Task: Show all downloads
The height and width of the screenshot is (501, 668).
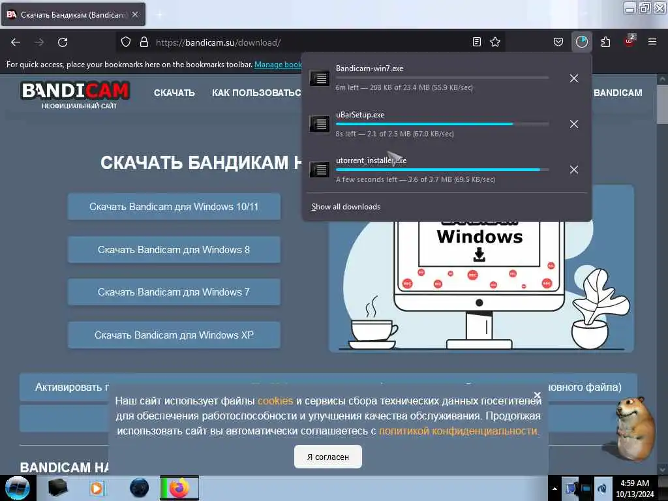Action: [346, 207]
